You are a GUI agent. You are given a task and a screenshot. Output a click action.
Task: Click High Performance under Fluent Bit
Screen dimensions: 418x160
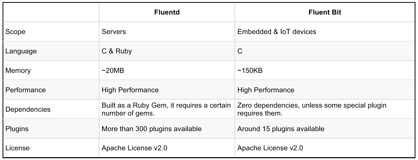(266, 90)
